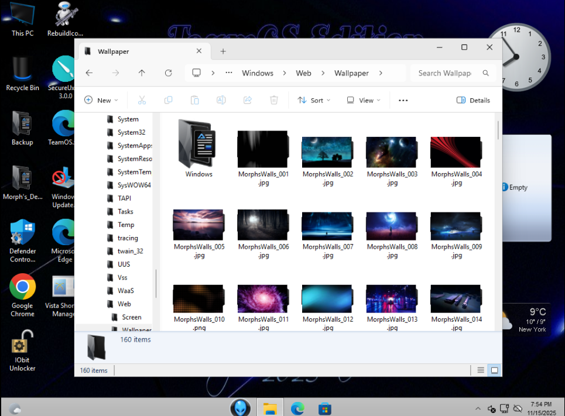
Task: Expand the New item dropdown
Action: click(x=101, y=100)
